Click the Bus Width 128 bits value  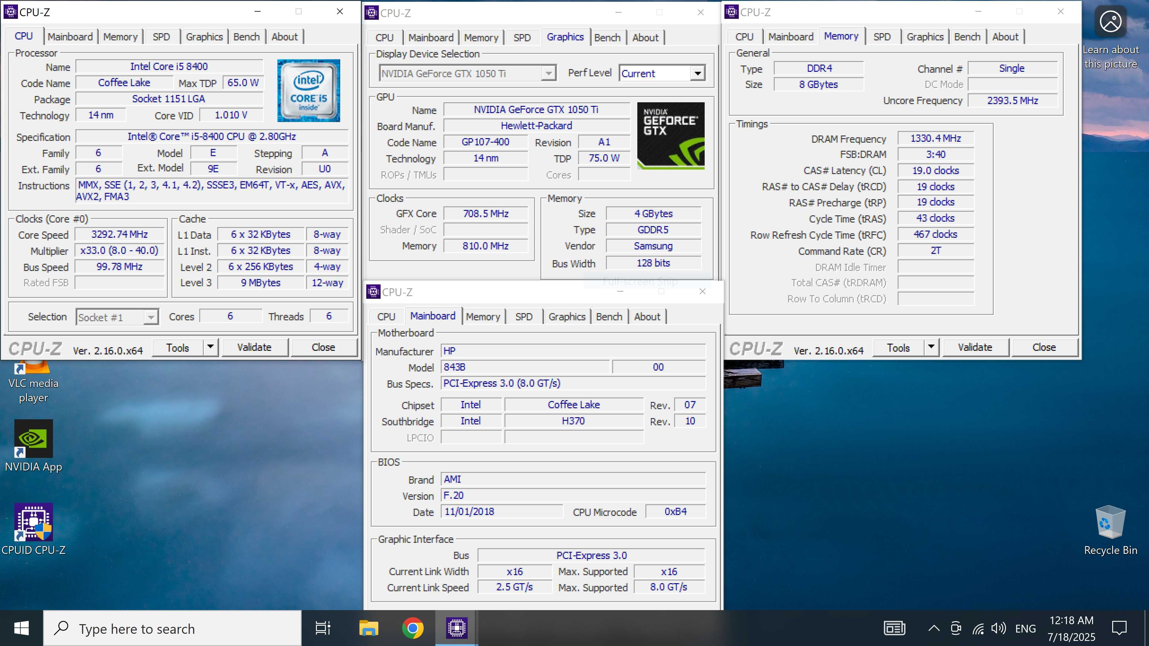coord(653,263)
